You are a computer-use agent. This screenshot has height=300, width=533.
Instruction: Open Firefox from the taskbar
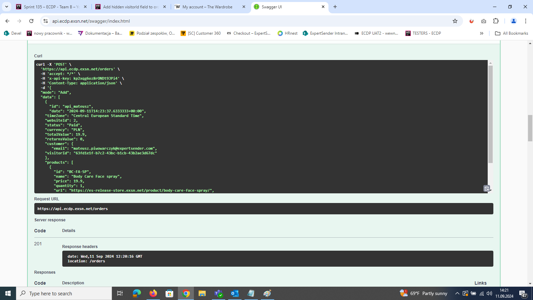coord(153,293)
